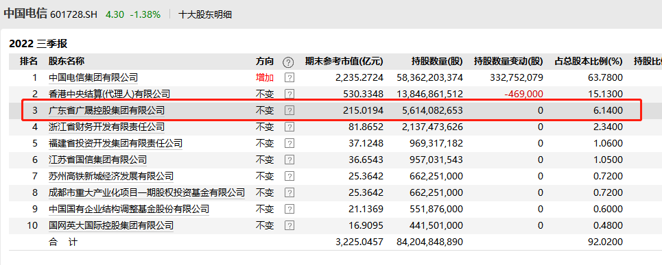
Task: Open shareholder 香港中央结算(代理人)有限公司
Action: 109,94
